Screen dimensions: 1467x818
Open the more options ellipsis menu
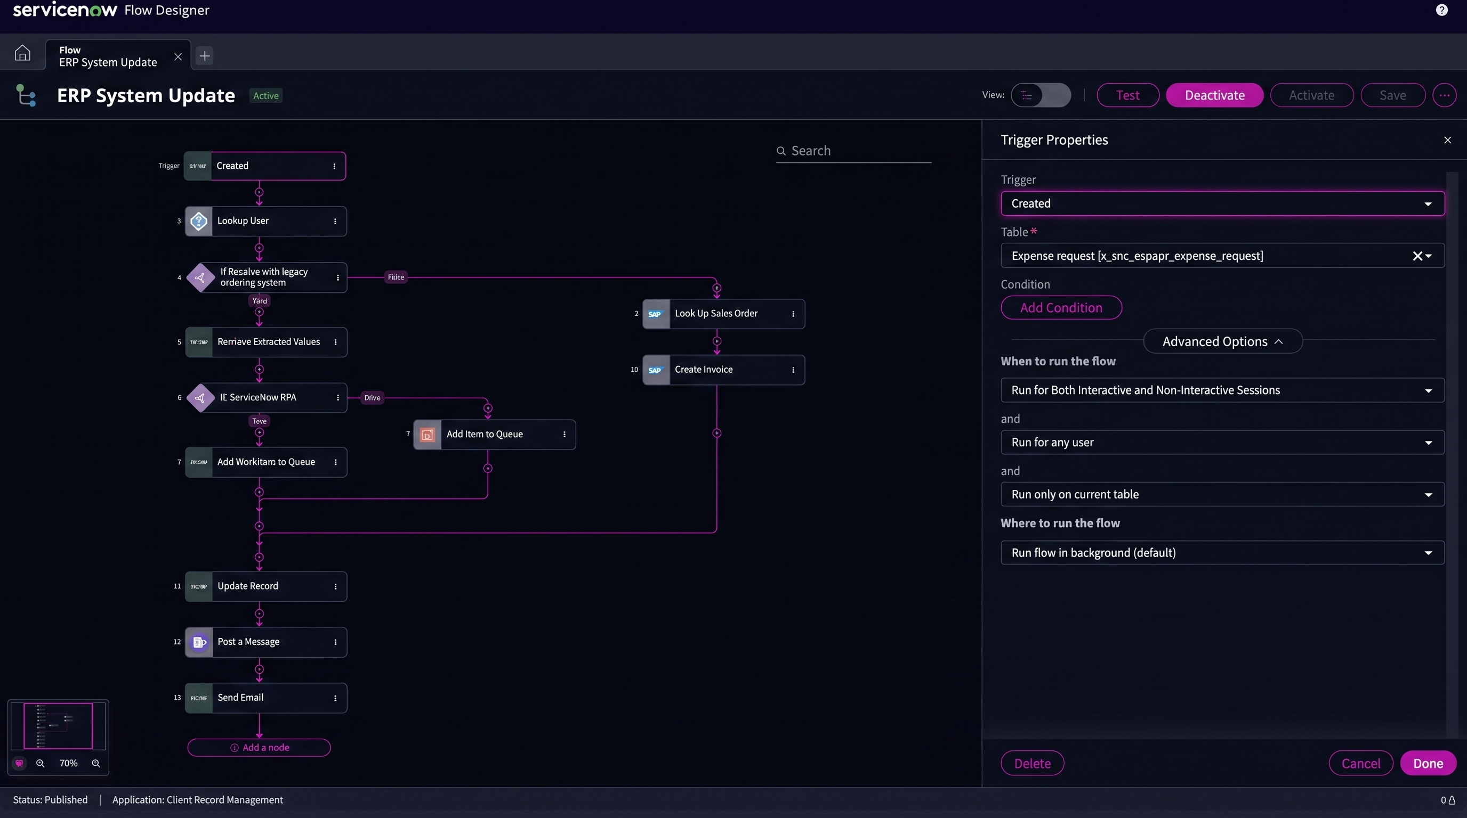[x=1444, y=95]
